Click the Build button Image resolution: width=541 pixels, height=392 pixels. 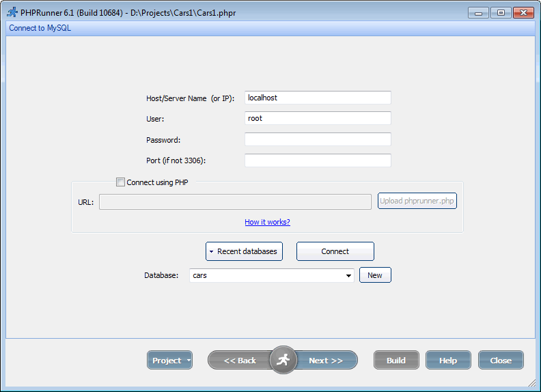pos(396,361)
